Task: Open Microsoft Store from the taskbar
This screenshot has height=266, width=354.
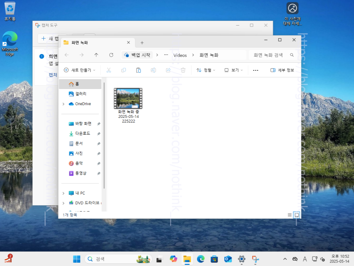Action: click(214, 259)
